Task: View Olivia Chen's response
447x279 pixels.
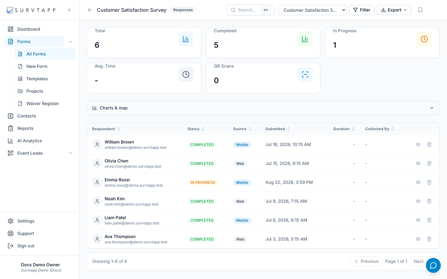Action: tap(418, 163)
